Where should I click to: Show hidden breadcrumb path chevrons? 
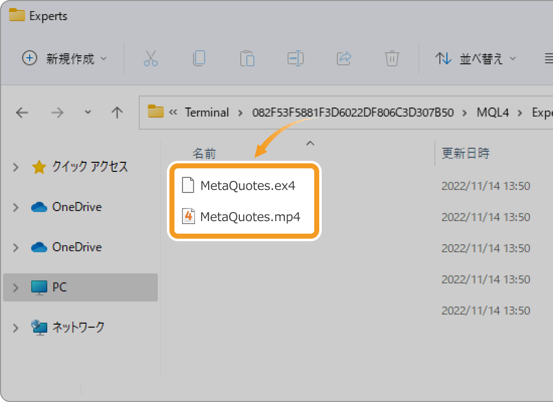tap(173, 113)
